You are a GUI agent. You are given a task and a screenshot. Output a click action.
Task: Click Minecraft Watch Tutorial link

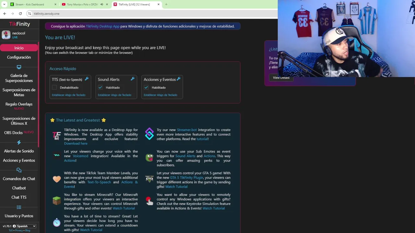124,208
